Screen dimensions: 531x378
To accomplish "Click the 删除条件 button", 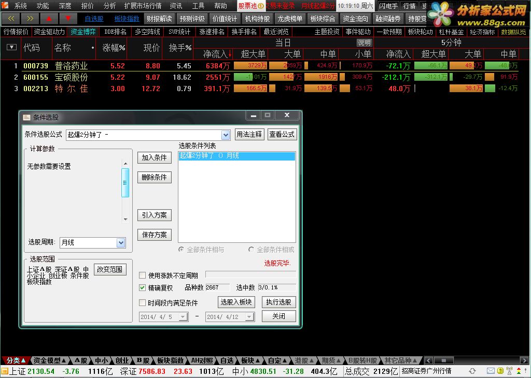I will point(155,177).
